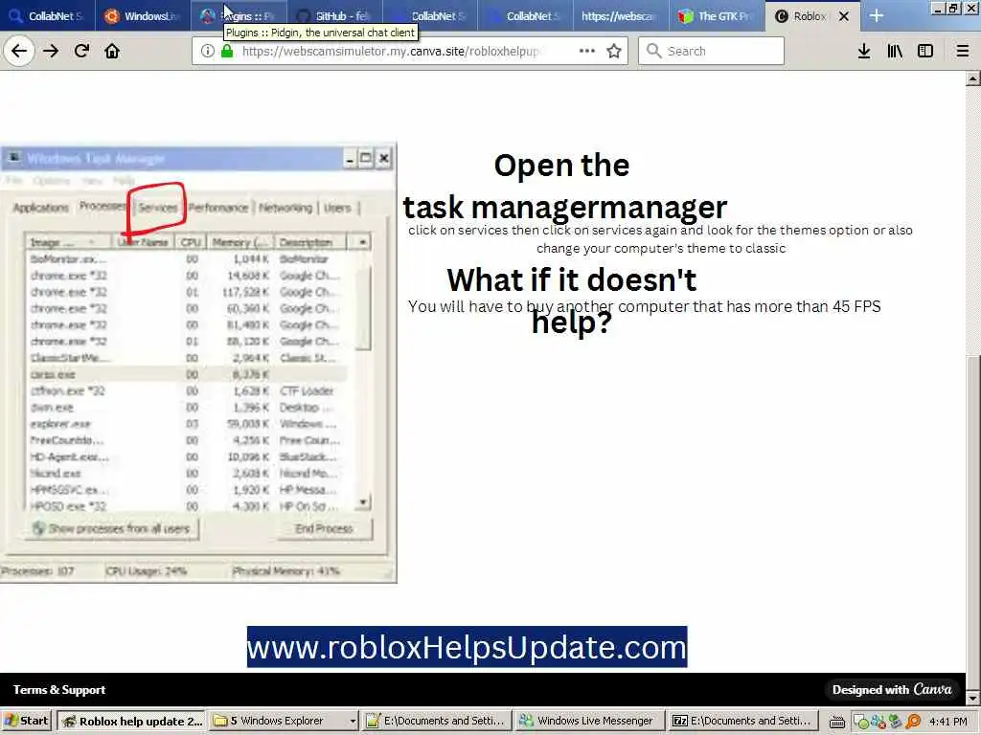Focus the browser Search box
Viewport: 981px width, 735px height.
click(712, 52)
